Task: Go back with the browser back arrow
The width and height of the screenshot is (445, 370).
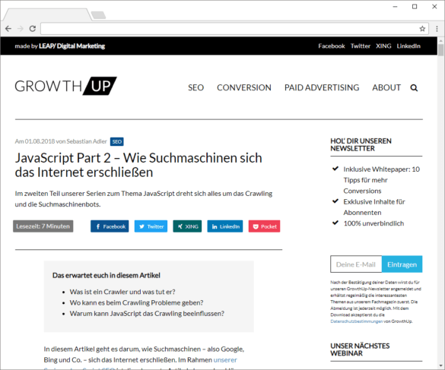Action: tap(8, 29)
